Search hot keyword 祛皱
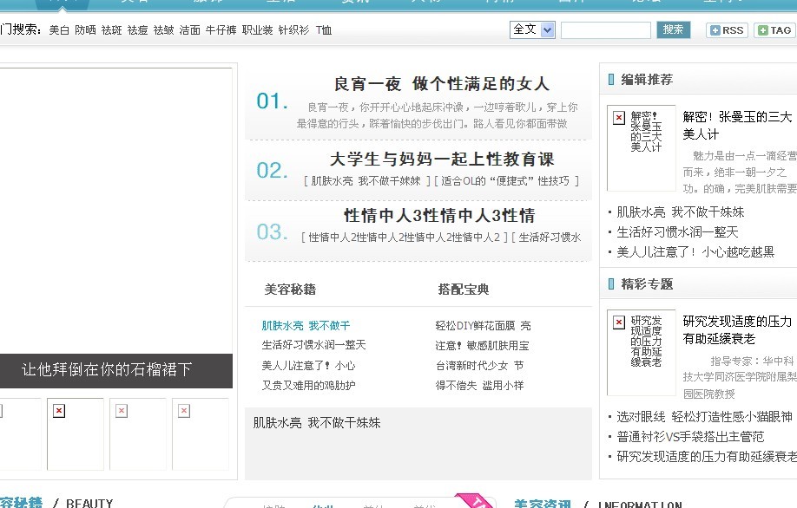Screen dimensions: 797x508 (164, 30)
